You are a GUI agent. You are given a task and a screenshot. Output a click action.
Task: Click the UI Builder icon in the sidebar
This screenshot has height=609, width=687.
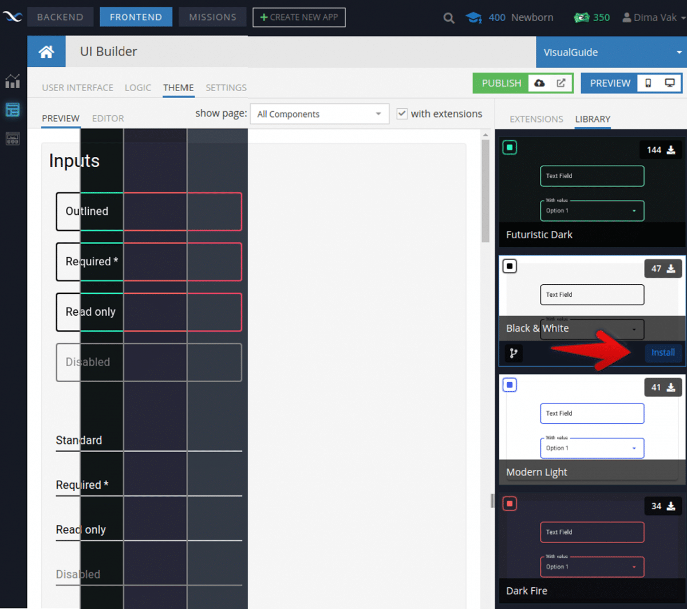point(12,109)
